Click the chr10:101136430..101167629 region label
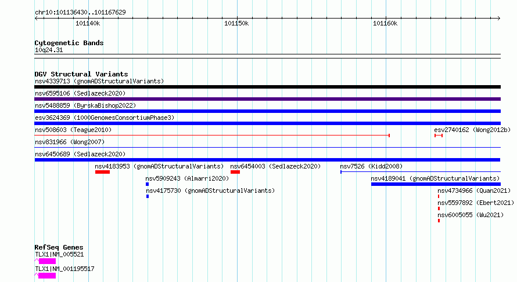Viewport: 517px width, 282px height. tap(80, 13)
